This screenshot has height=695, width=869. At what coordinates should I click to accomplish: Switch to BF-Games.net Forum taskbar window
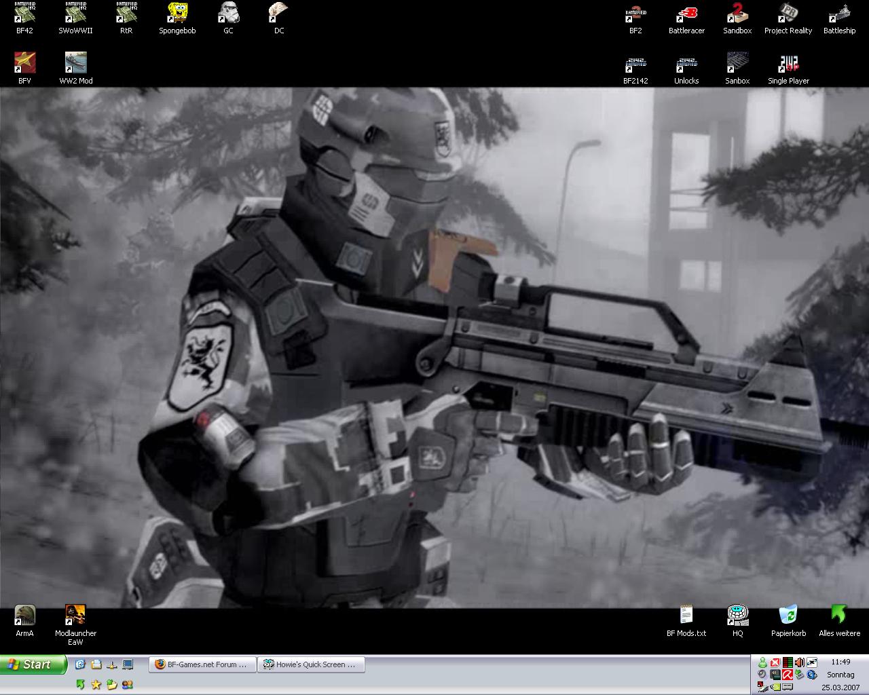202,664
